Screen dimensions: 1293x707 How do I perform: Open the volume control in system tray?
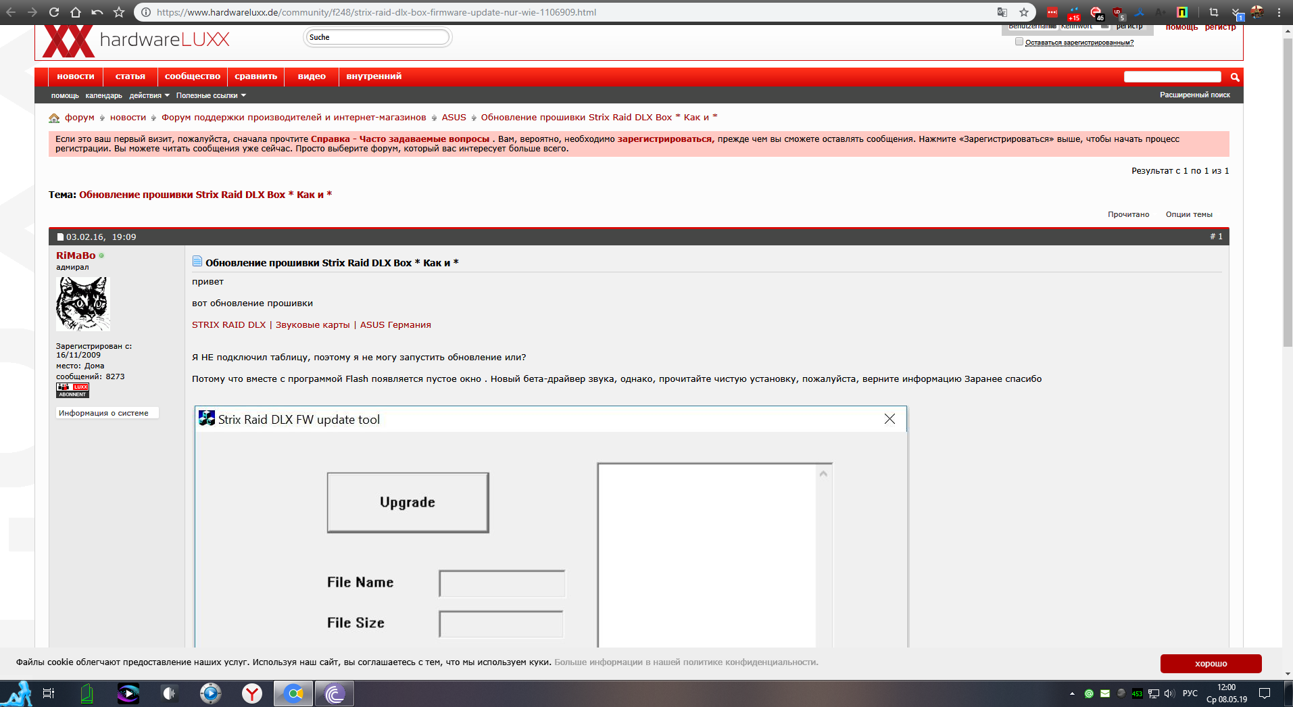1170,693
